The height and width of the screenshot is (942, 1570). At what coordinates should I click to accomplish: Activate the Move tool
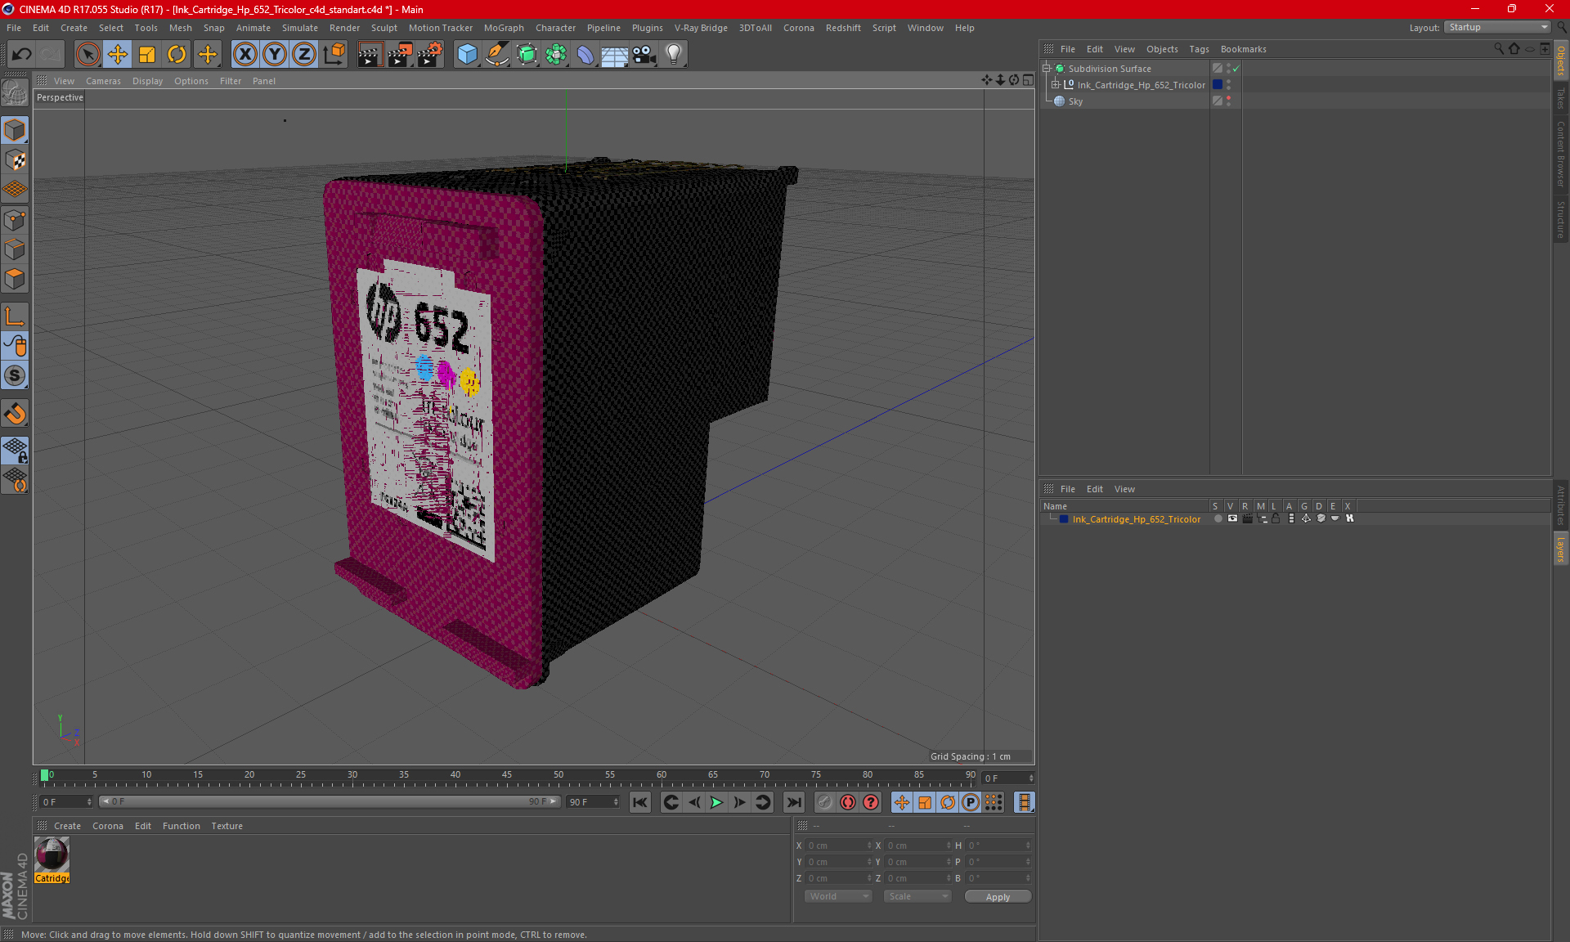coord(118,55)
